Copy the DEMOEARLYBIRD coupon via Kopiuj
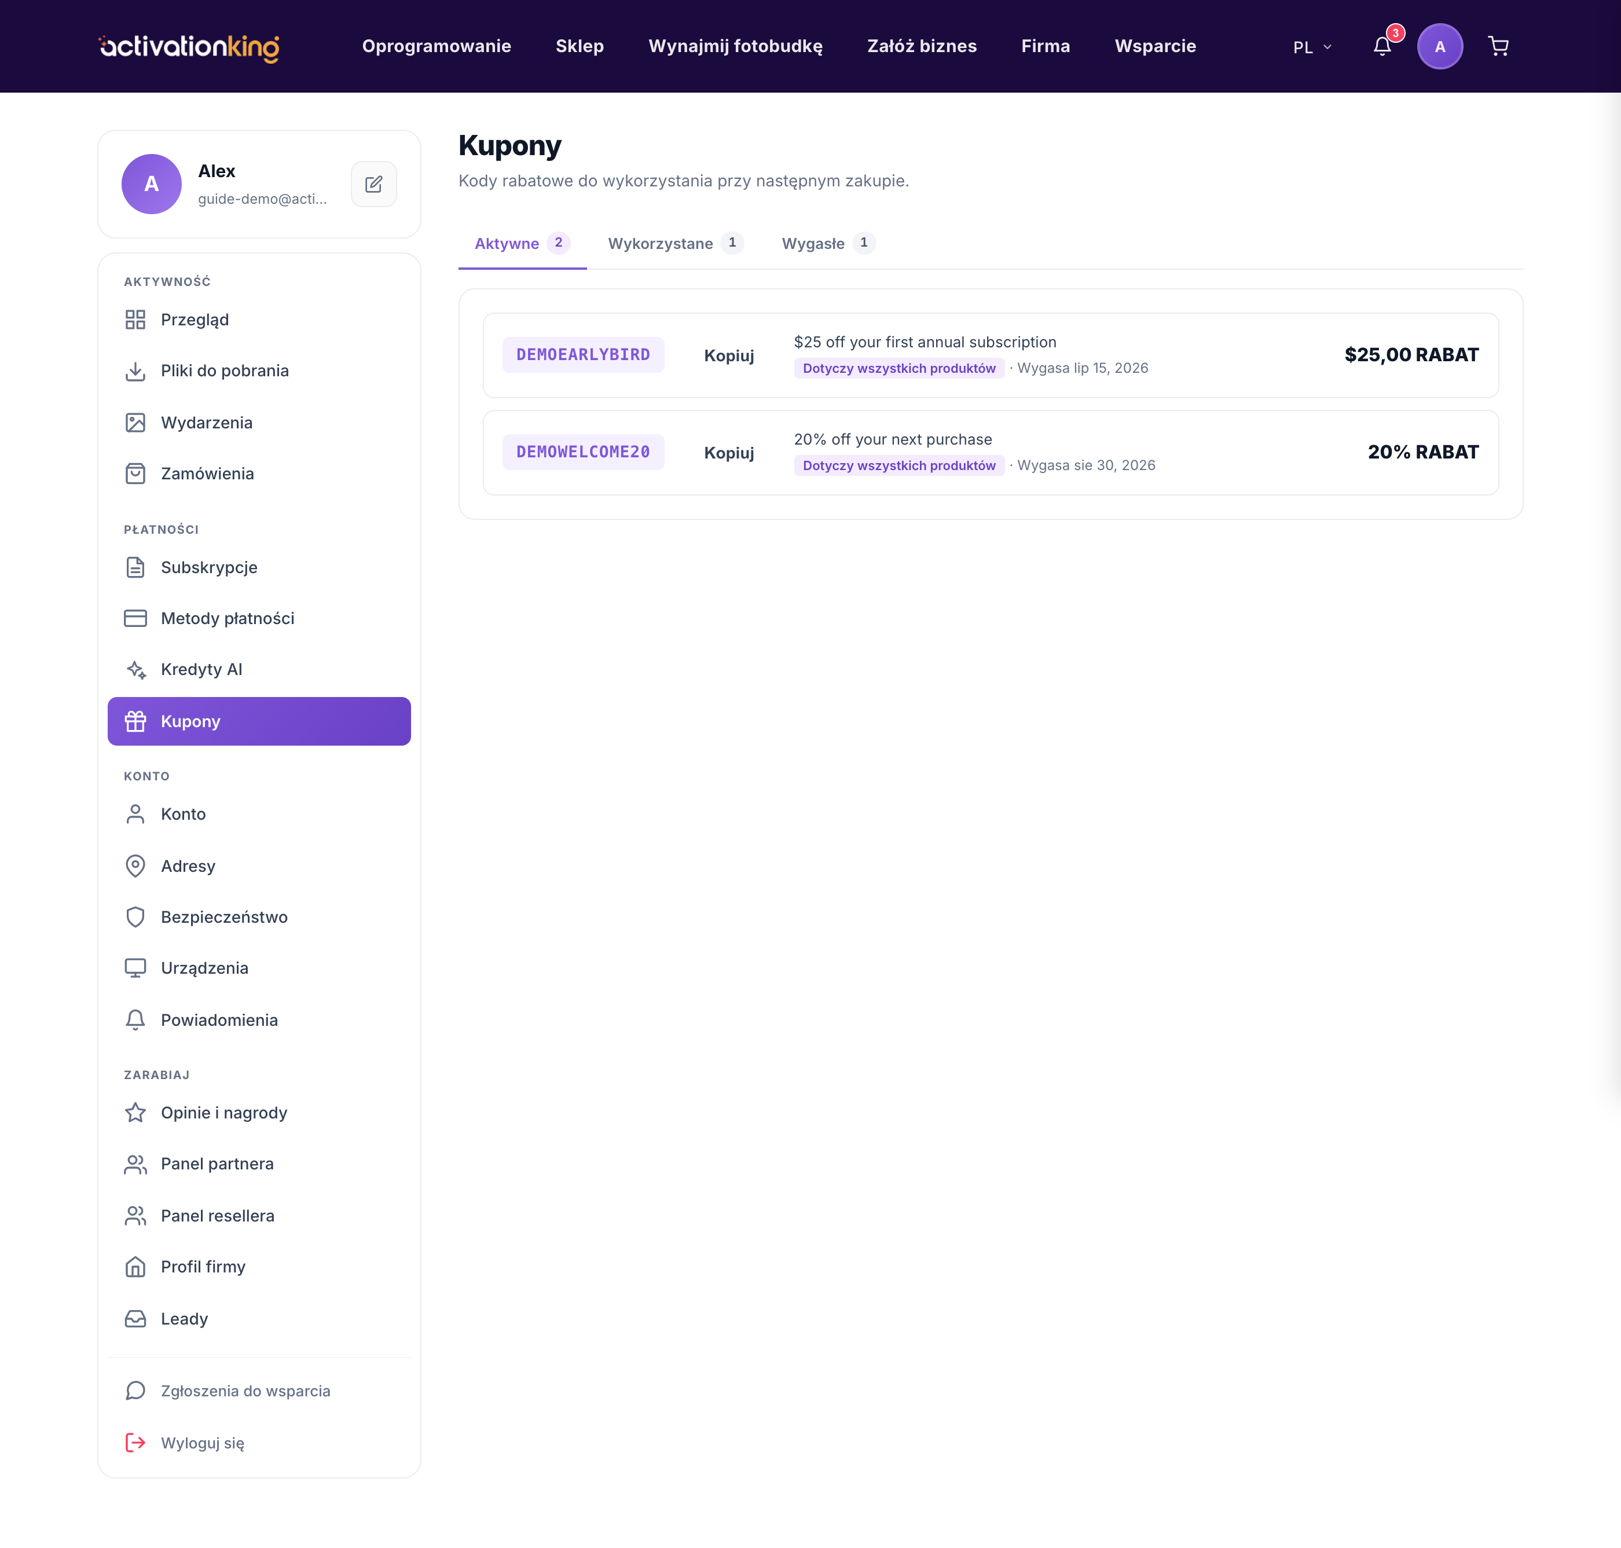Screen dimensions: 1621x1548 729,355
